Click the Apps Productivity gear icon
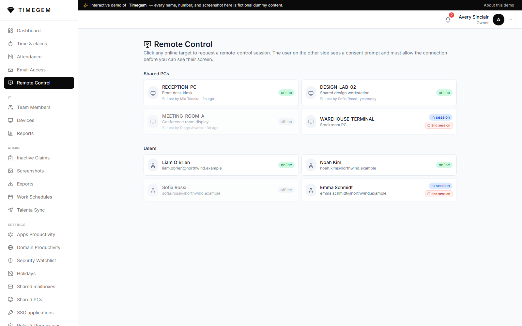The width and height of the screenshot is (522, 326). coord(10,234)
